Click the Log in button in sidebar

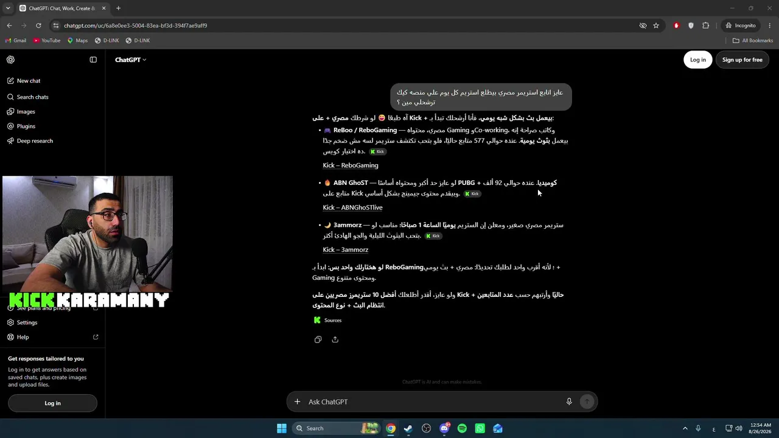52,403
